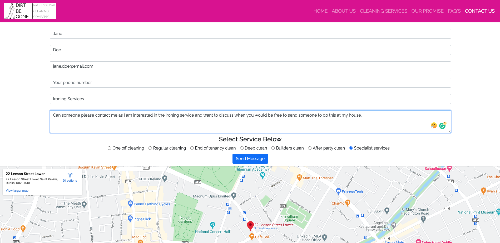Open the View larger map link
This screenshot has height=243, width=500.
[17, 191]
